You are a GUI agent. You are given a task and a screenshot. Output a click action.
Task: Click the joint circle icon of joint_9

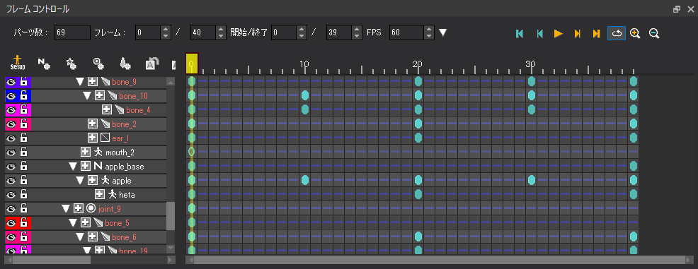pos(91,208)
